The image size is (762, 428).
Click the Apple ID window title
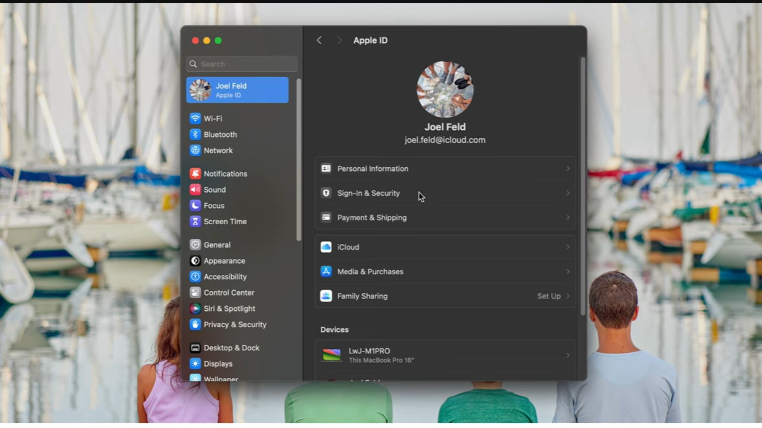pos(370,40)
